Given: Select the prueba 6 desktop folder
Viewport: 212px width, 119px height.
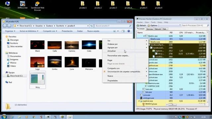Looking at the screenshot, I should (x=159, y=5).
